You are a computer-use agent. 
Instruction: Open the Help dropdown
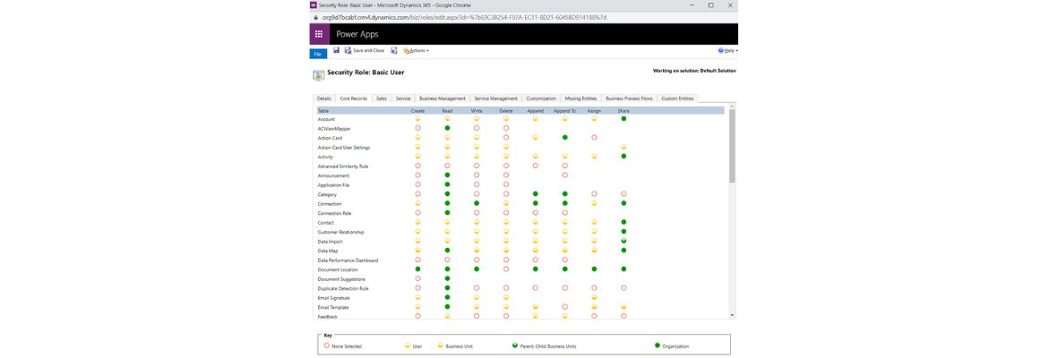pos(727,51)
